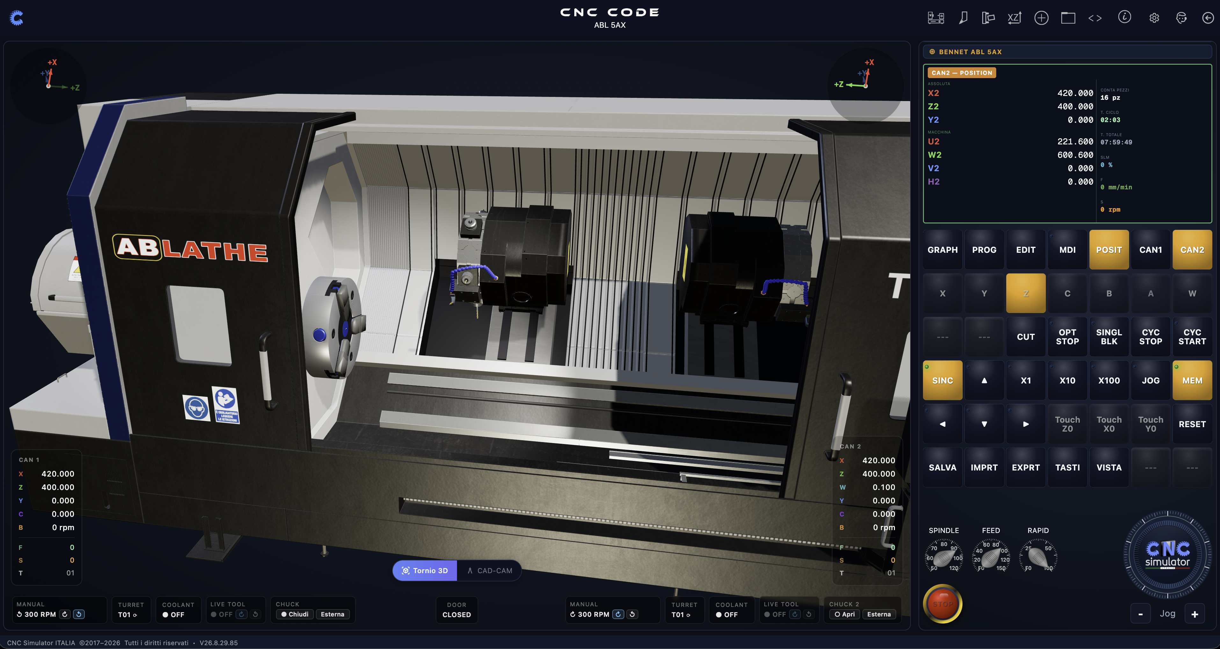Rotate CAN 2 turret T01 index icon
The width and height of the screenshot is (1220, 649).
(688, 615)
